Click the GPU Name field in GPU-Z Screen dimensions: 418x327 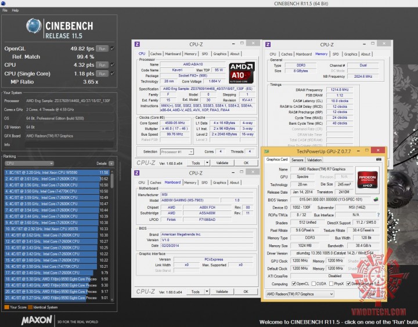[x=322, y=169]
